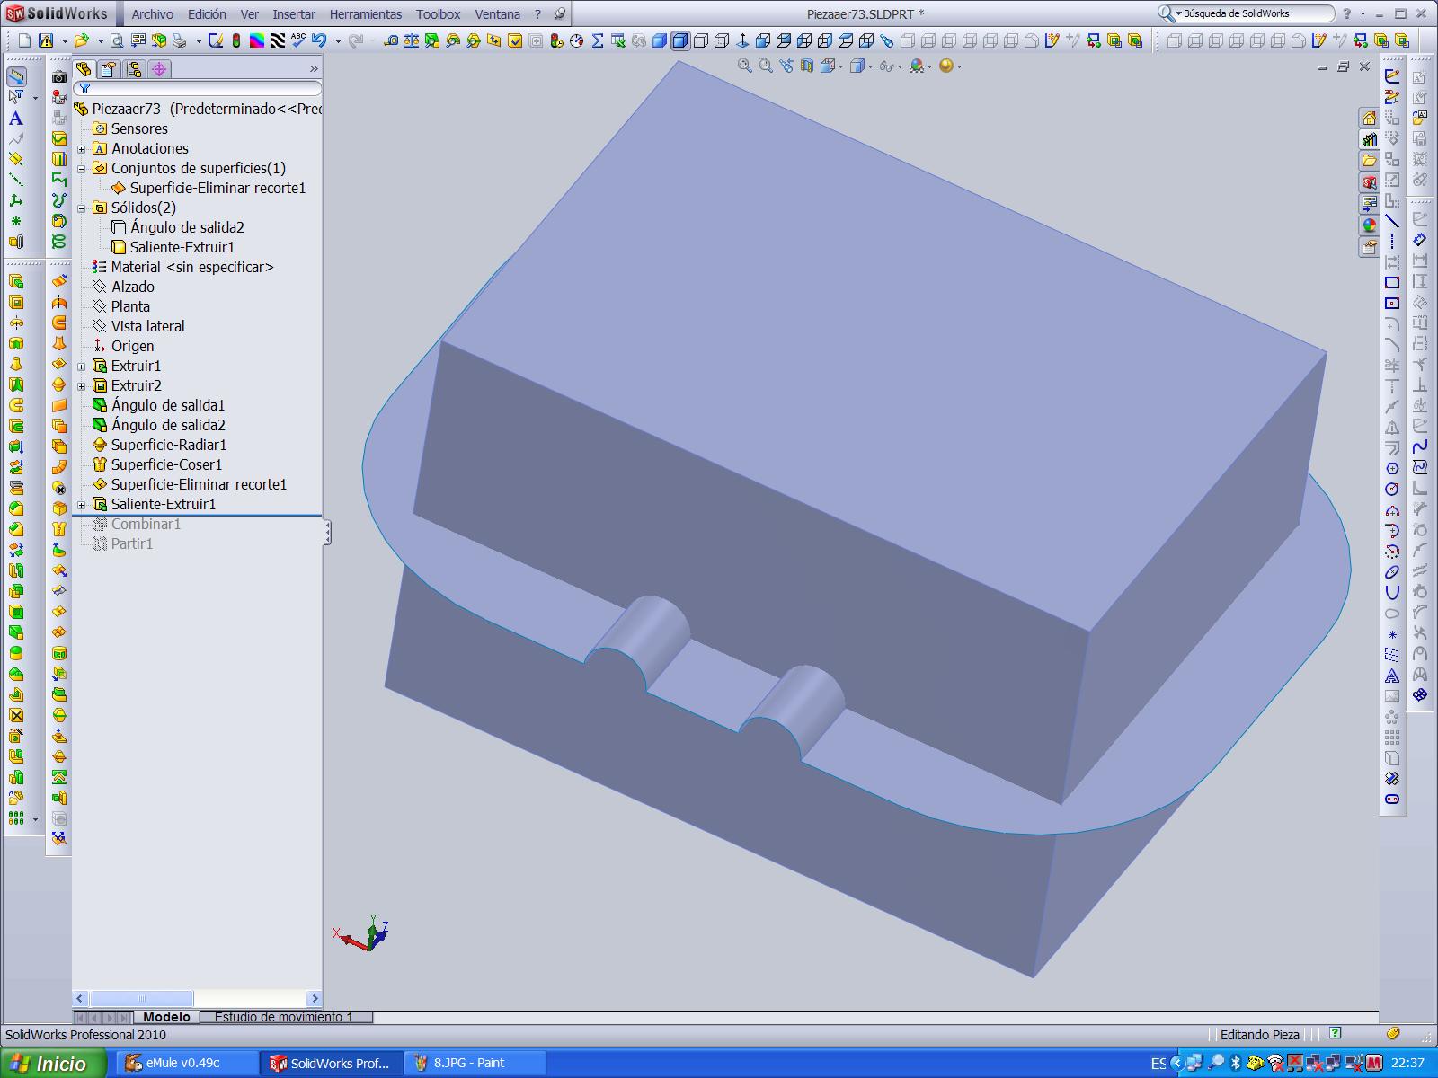Click the Zebra Stripes icon
Viewport: 1438px width, 1078px height.
coord(278,40)
